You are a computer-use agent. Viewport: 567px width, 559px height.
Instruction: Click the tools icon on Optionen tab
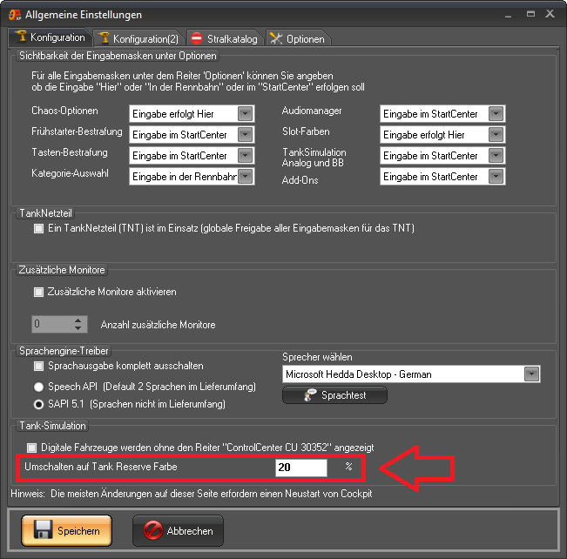tap(276, 38)
